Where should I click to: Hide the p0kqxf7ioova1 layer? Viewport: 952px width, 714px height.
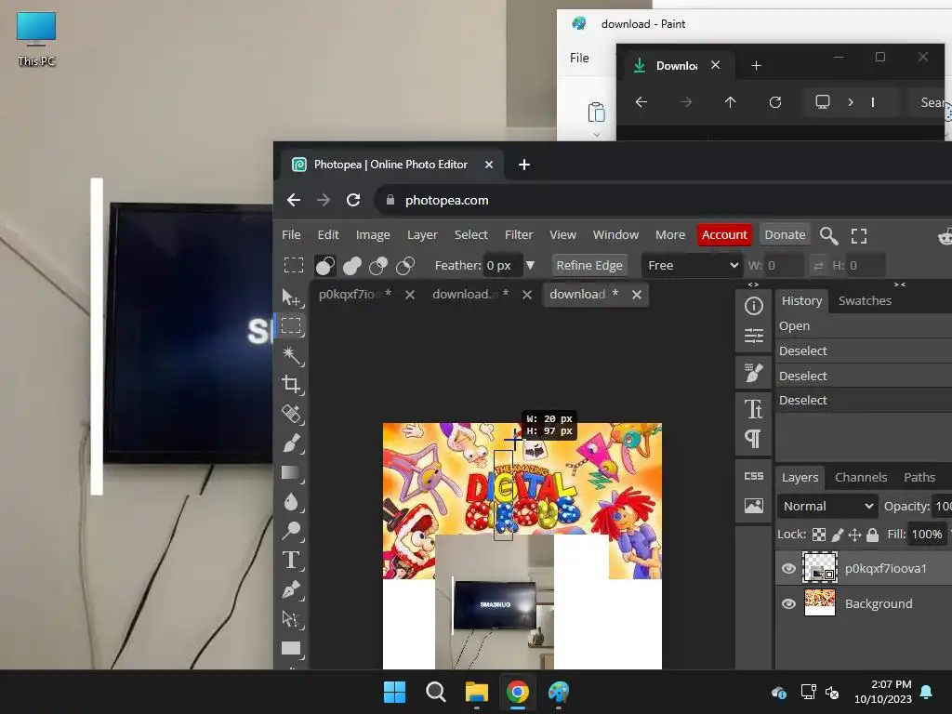[788, 568]
